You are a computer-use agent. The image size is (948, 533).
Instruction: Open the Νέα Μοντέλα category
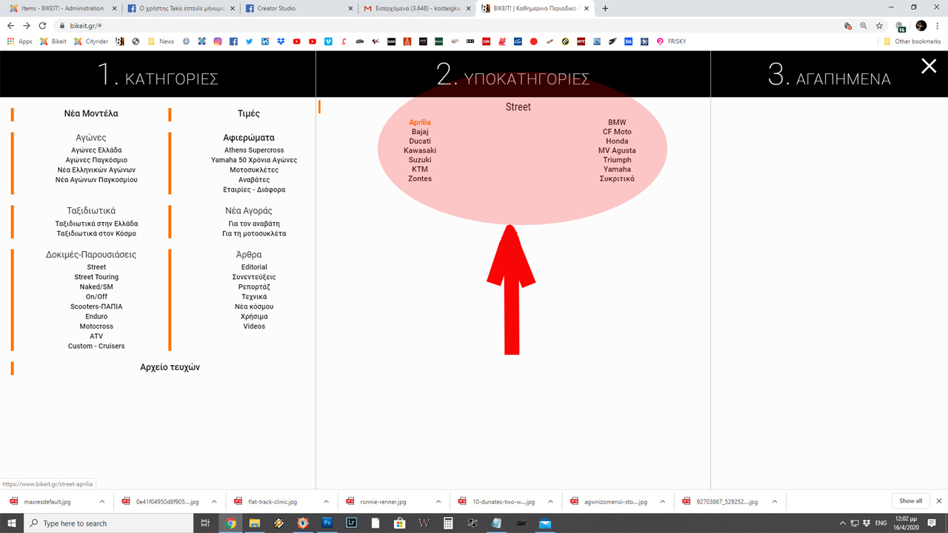[91, 113]
